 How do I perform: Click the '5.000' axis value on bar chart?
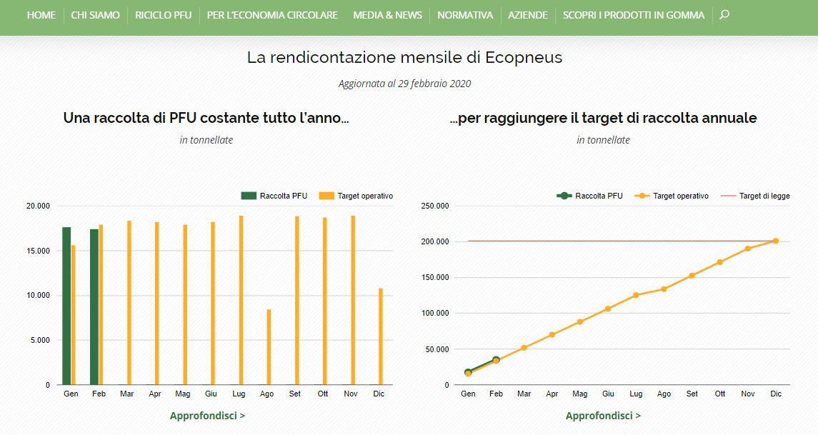click(x=40, y=340)
